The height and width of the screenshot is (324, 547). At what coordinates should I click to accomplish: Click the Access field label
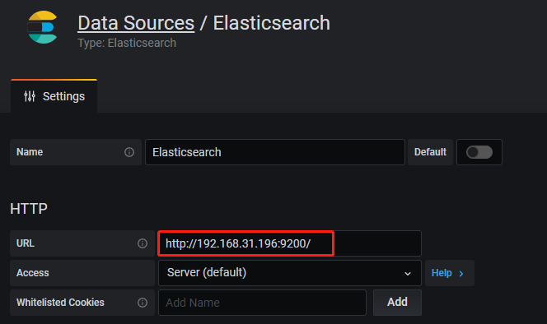pyautogui.click(x=33, y=273)
